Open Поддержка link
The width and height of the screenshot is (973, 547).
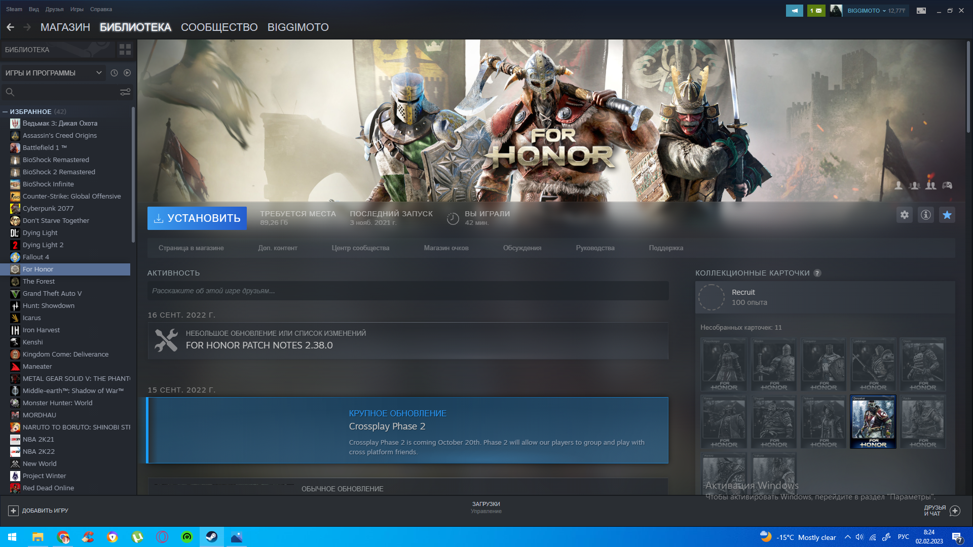(x=666, y=248)
